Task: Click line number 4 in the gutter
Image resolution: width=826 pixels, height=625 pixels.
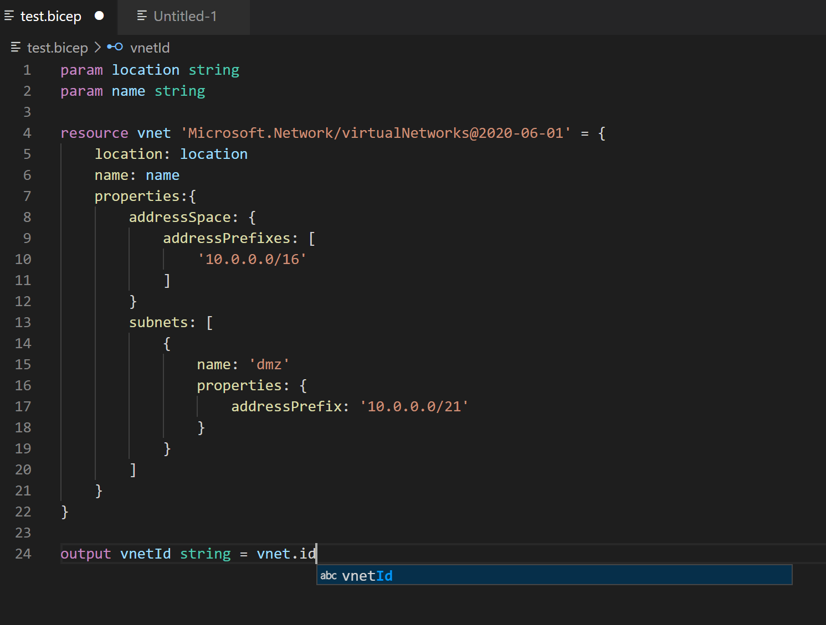Action: (27, 133)
